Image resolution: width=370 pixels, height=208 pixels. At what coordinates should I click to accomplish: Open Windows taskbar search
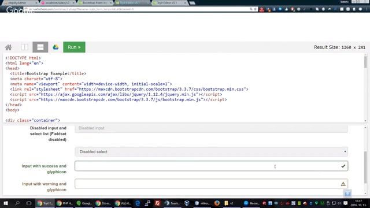pos(17,203)
